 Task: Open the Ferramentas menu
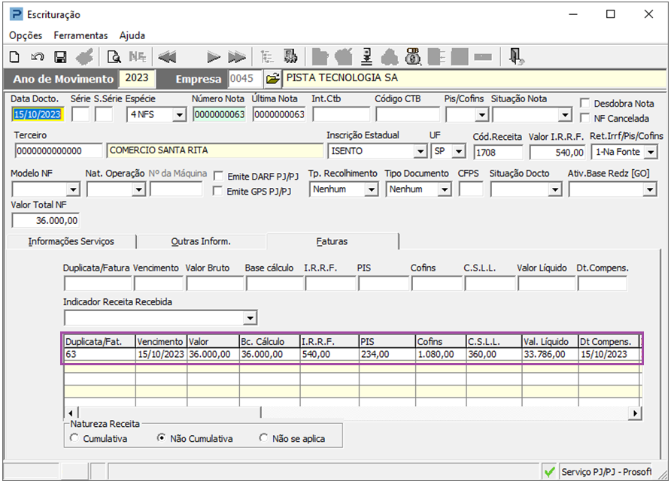[80, 35]
